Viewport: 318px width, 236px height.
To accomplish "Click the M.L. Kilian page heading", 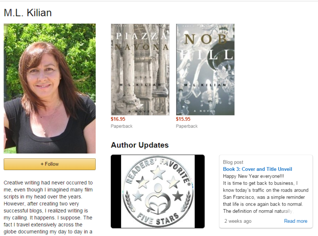I will (x=28, y=13).
